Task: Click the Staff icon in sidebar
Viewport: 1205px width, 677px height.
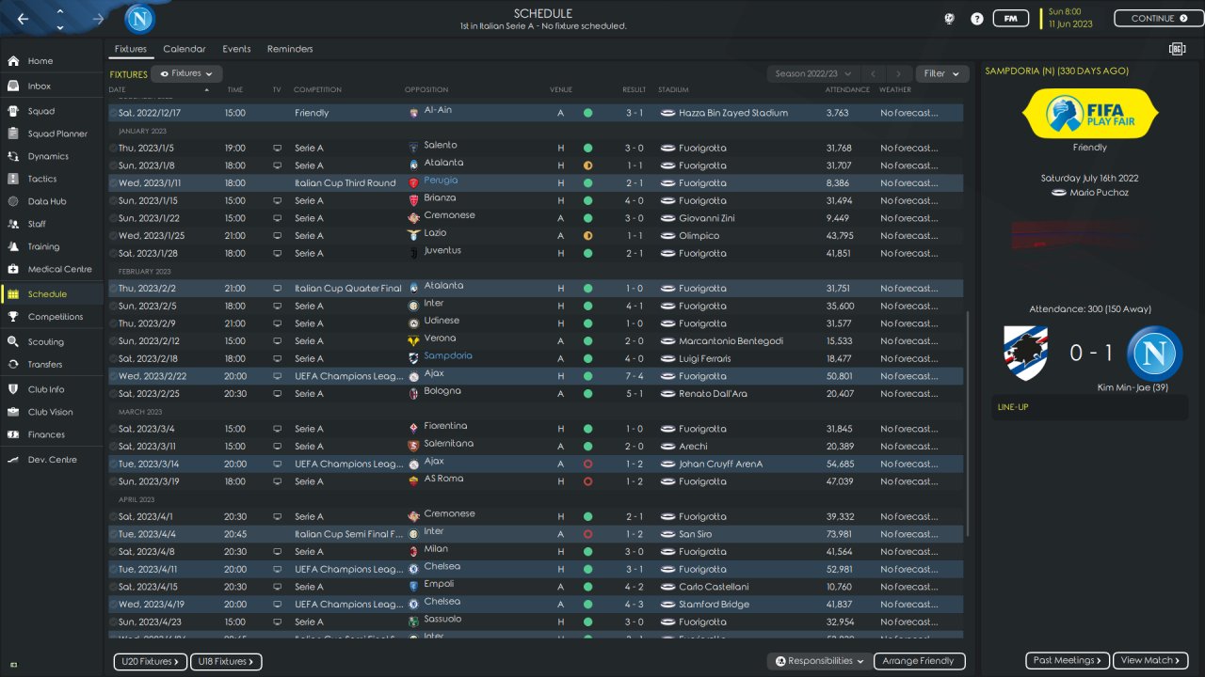Action: (13, 224)
